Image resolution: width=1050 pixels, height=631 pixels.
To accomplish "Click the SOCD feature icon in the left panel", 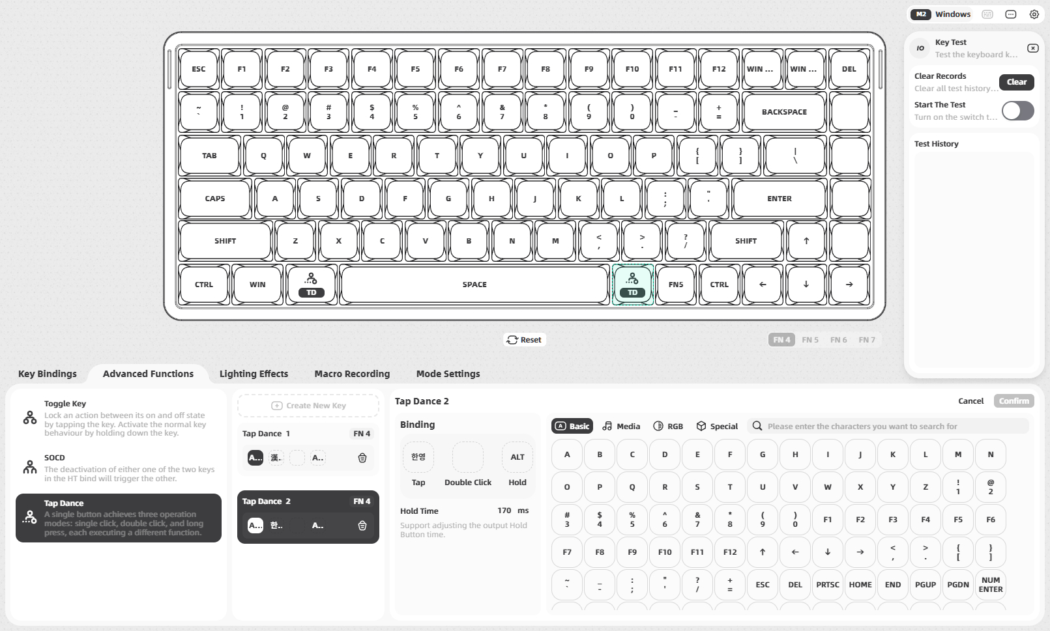I will pyautogui.click(x=29, y=466).
